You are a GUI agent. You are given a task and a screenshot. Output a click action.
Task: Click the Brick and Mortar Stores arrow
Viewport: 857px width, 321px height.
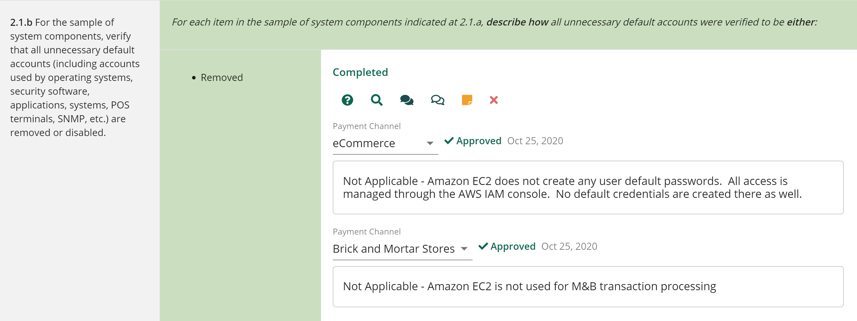[x=464, y=249]
